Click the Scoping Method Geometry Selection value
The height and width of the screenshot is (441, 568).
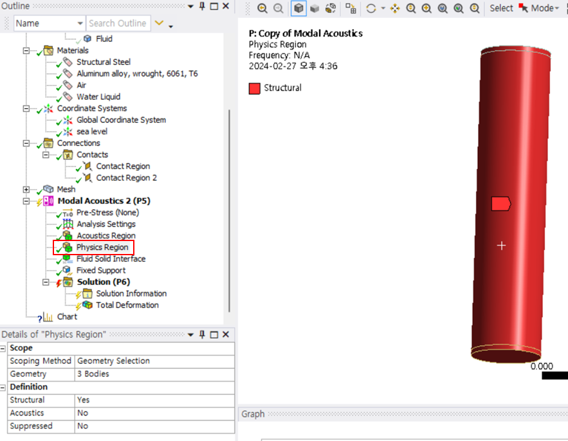pyautogui.click(x=153, y=361)
